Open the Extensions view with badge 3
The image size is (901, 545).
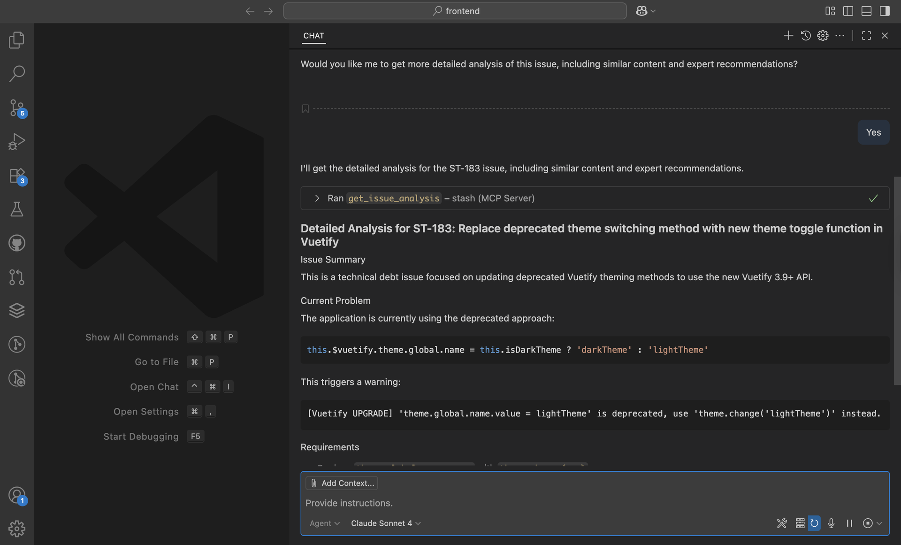tap(17, 175)
